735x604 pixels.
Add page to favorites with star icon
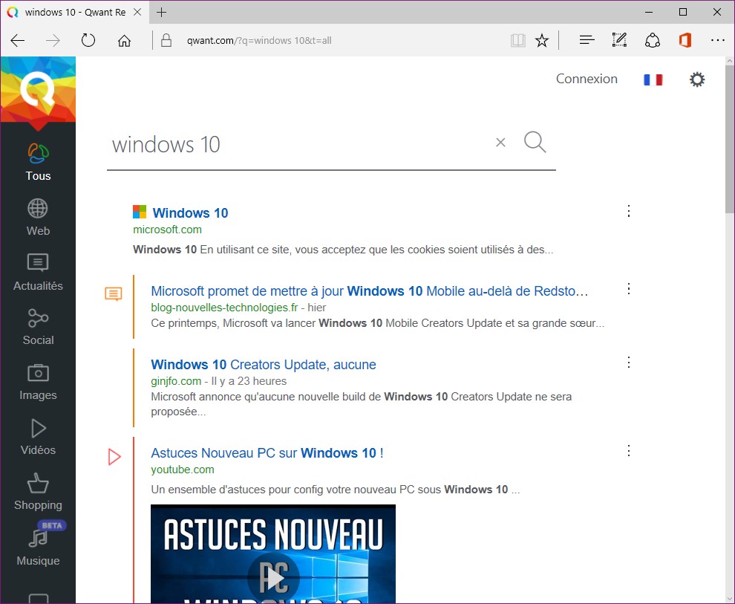point(542,40)
